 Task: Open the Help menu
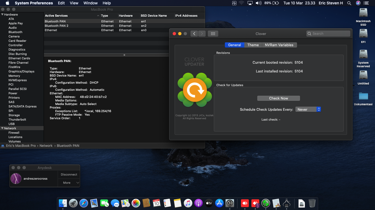coord(107,3)
